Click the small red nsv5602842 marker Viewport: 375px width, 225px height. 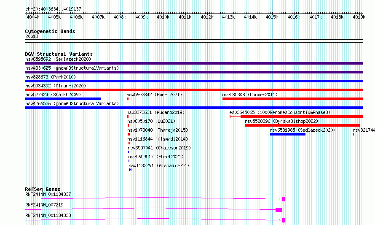[x=128, y=99]
